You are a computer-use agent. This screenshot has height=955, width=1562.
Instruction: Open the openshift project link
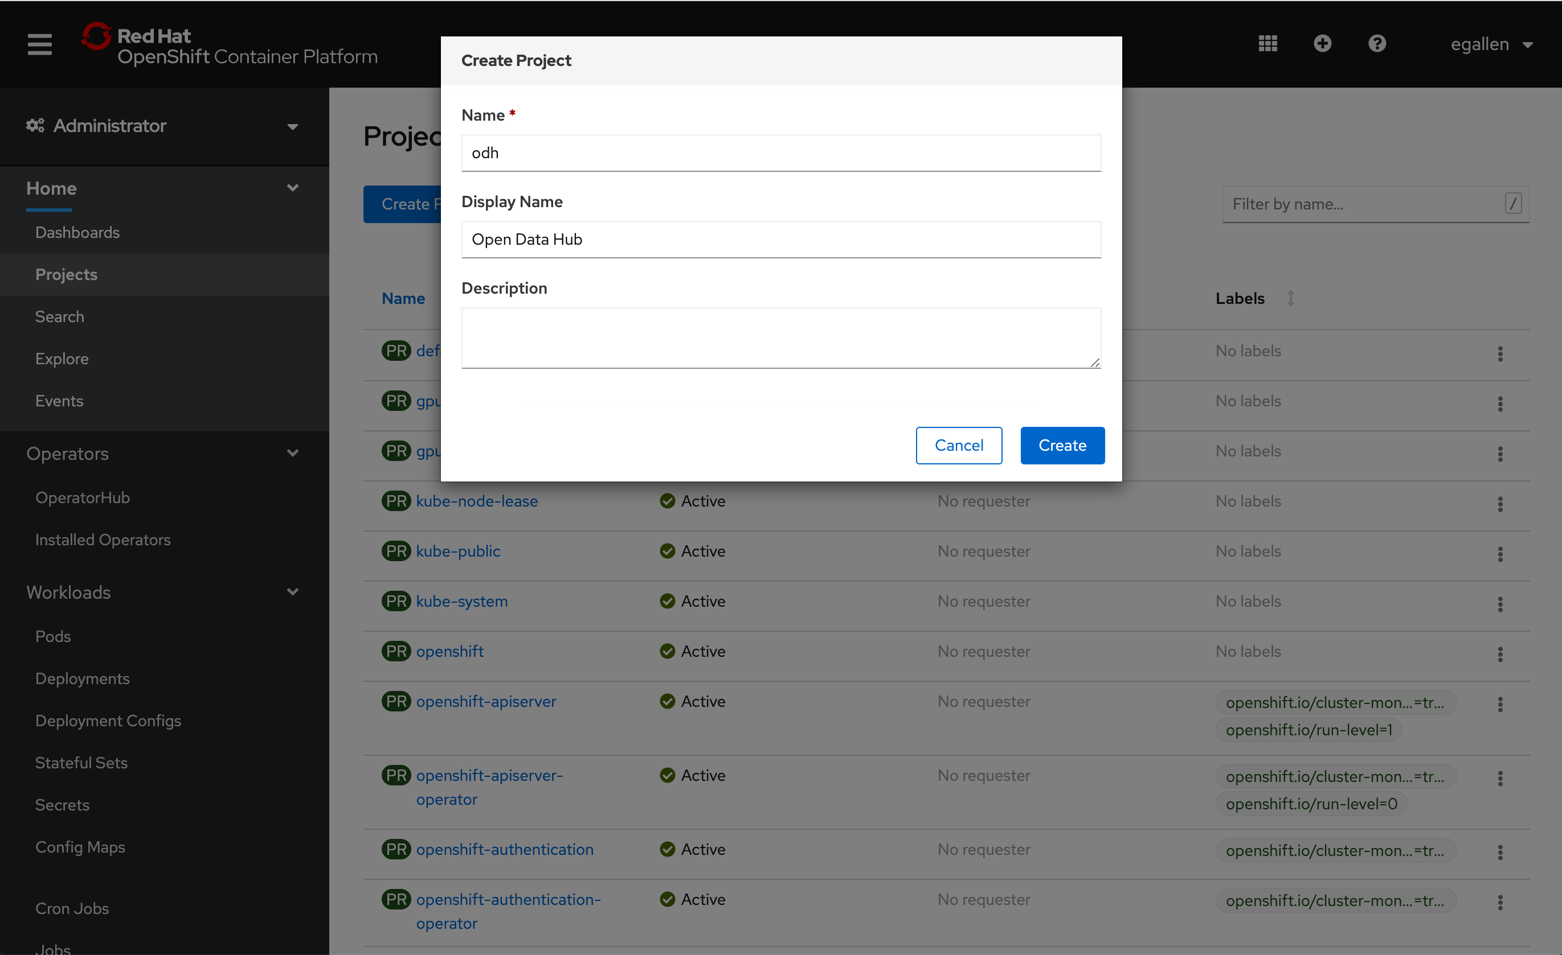pyautogui.click(x=449, y=651)
